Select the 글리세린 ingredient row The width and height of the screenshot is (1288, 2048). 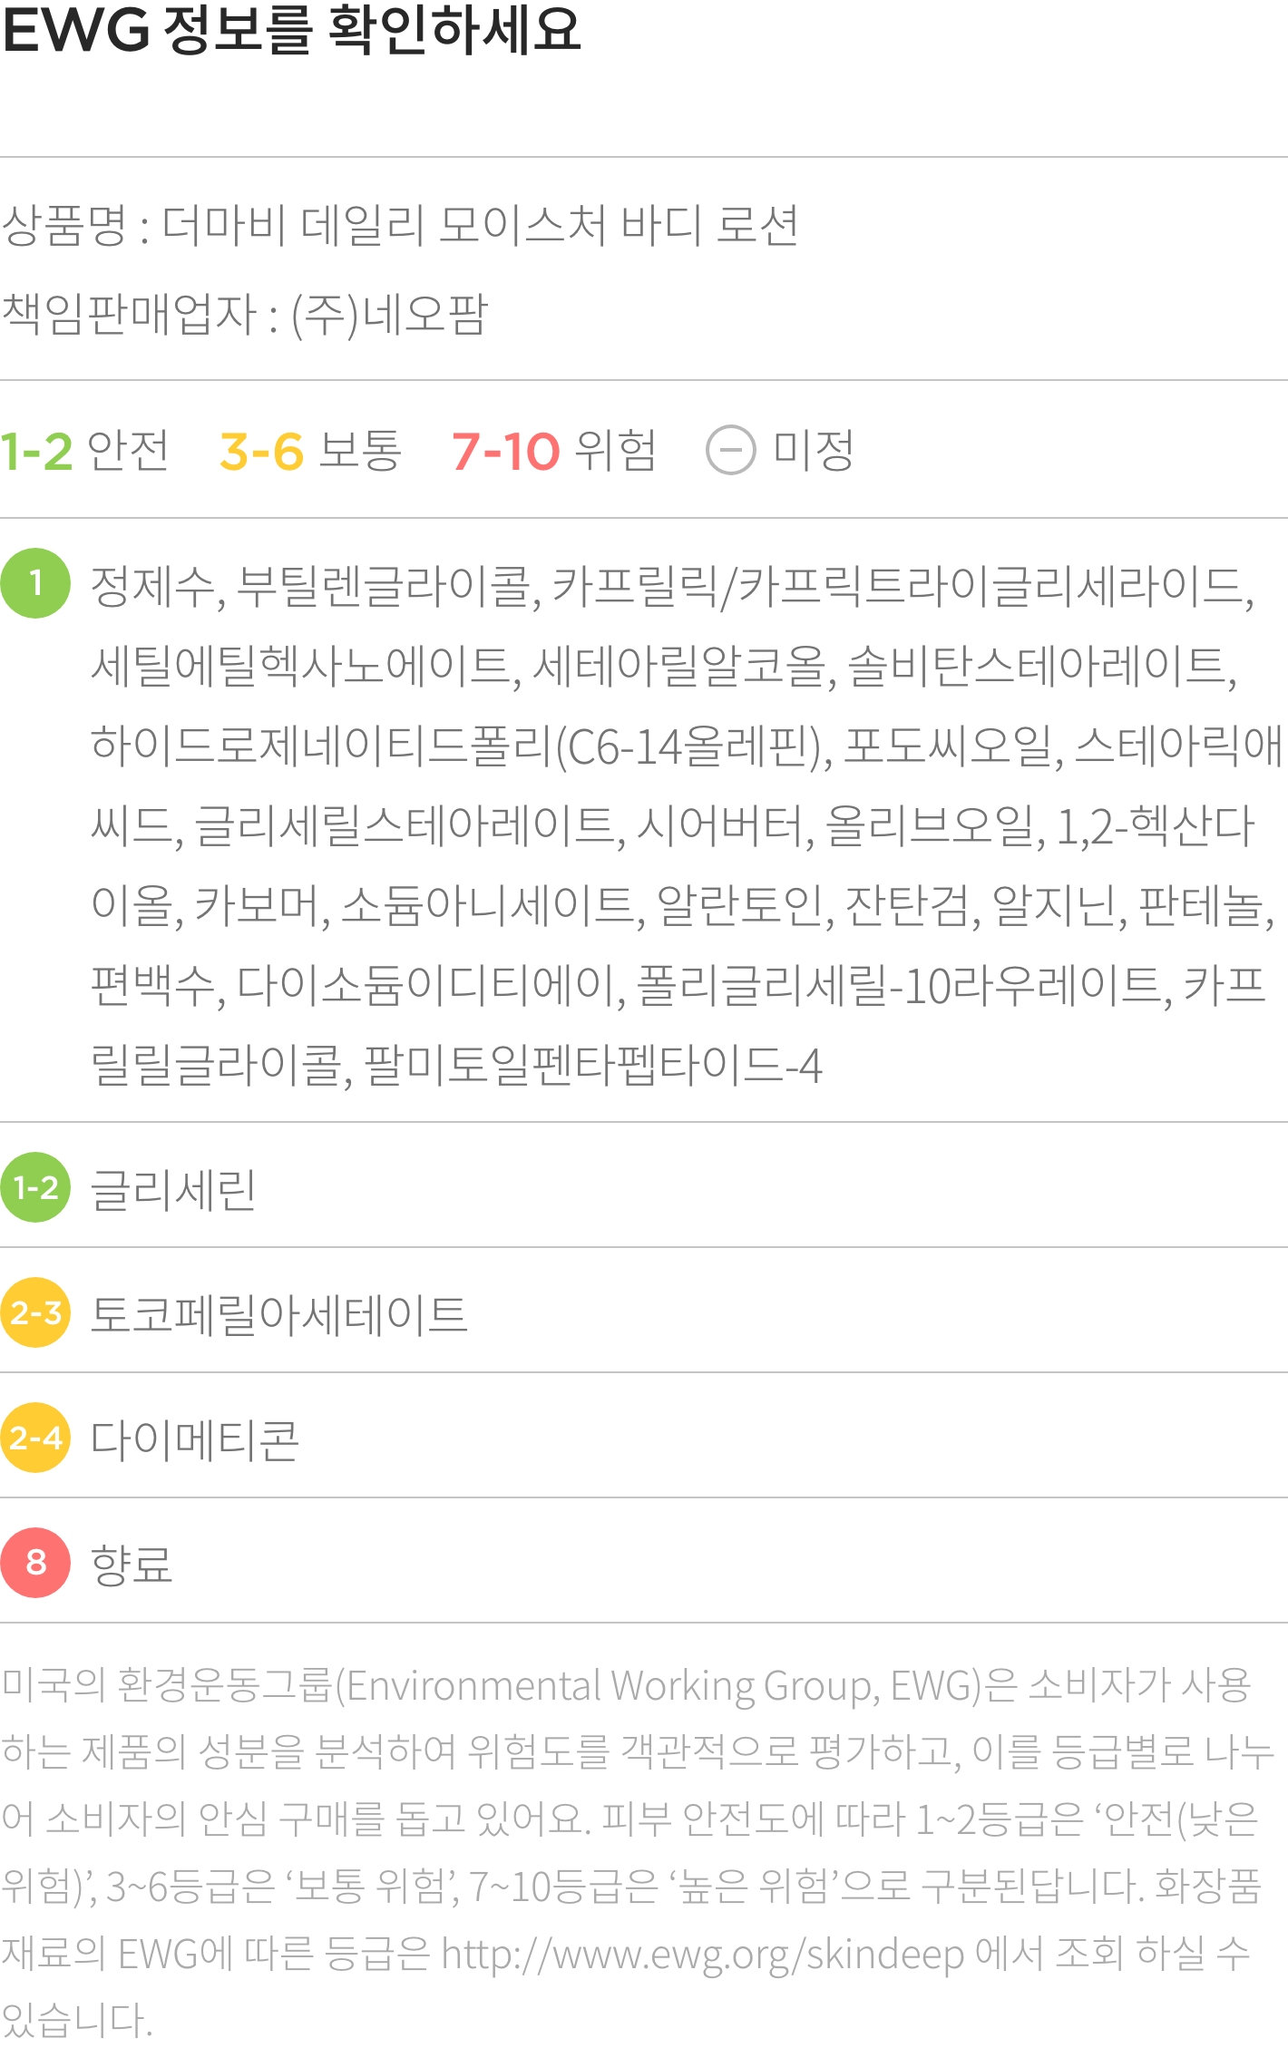(x=644, y=1187)
